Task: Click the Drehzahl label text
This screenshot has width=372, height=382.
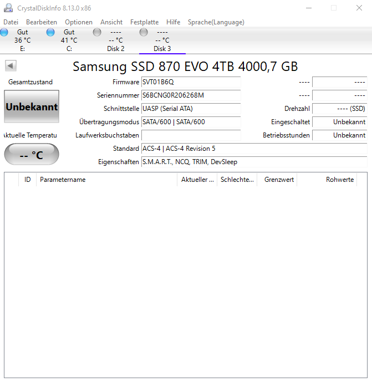Action: click(297, 109)
